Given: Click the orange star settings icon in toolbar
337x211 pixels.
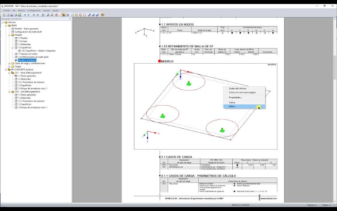Looking at the screenshot, I should pos(56,15).
